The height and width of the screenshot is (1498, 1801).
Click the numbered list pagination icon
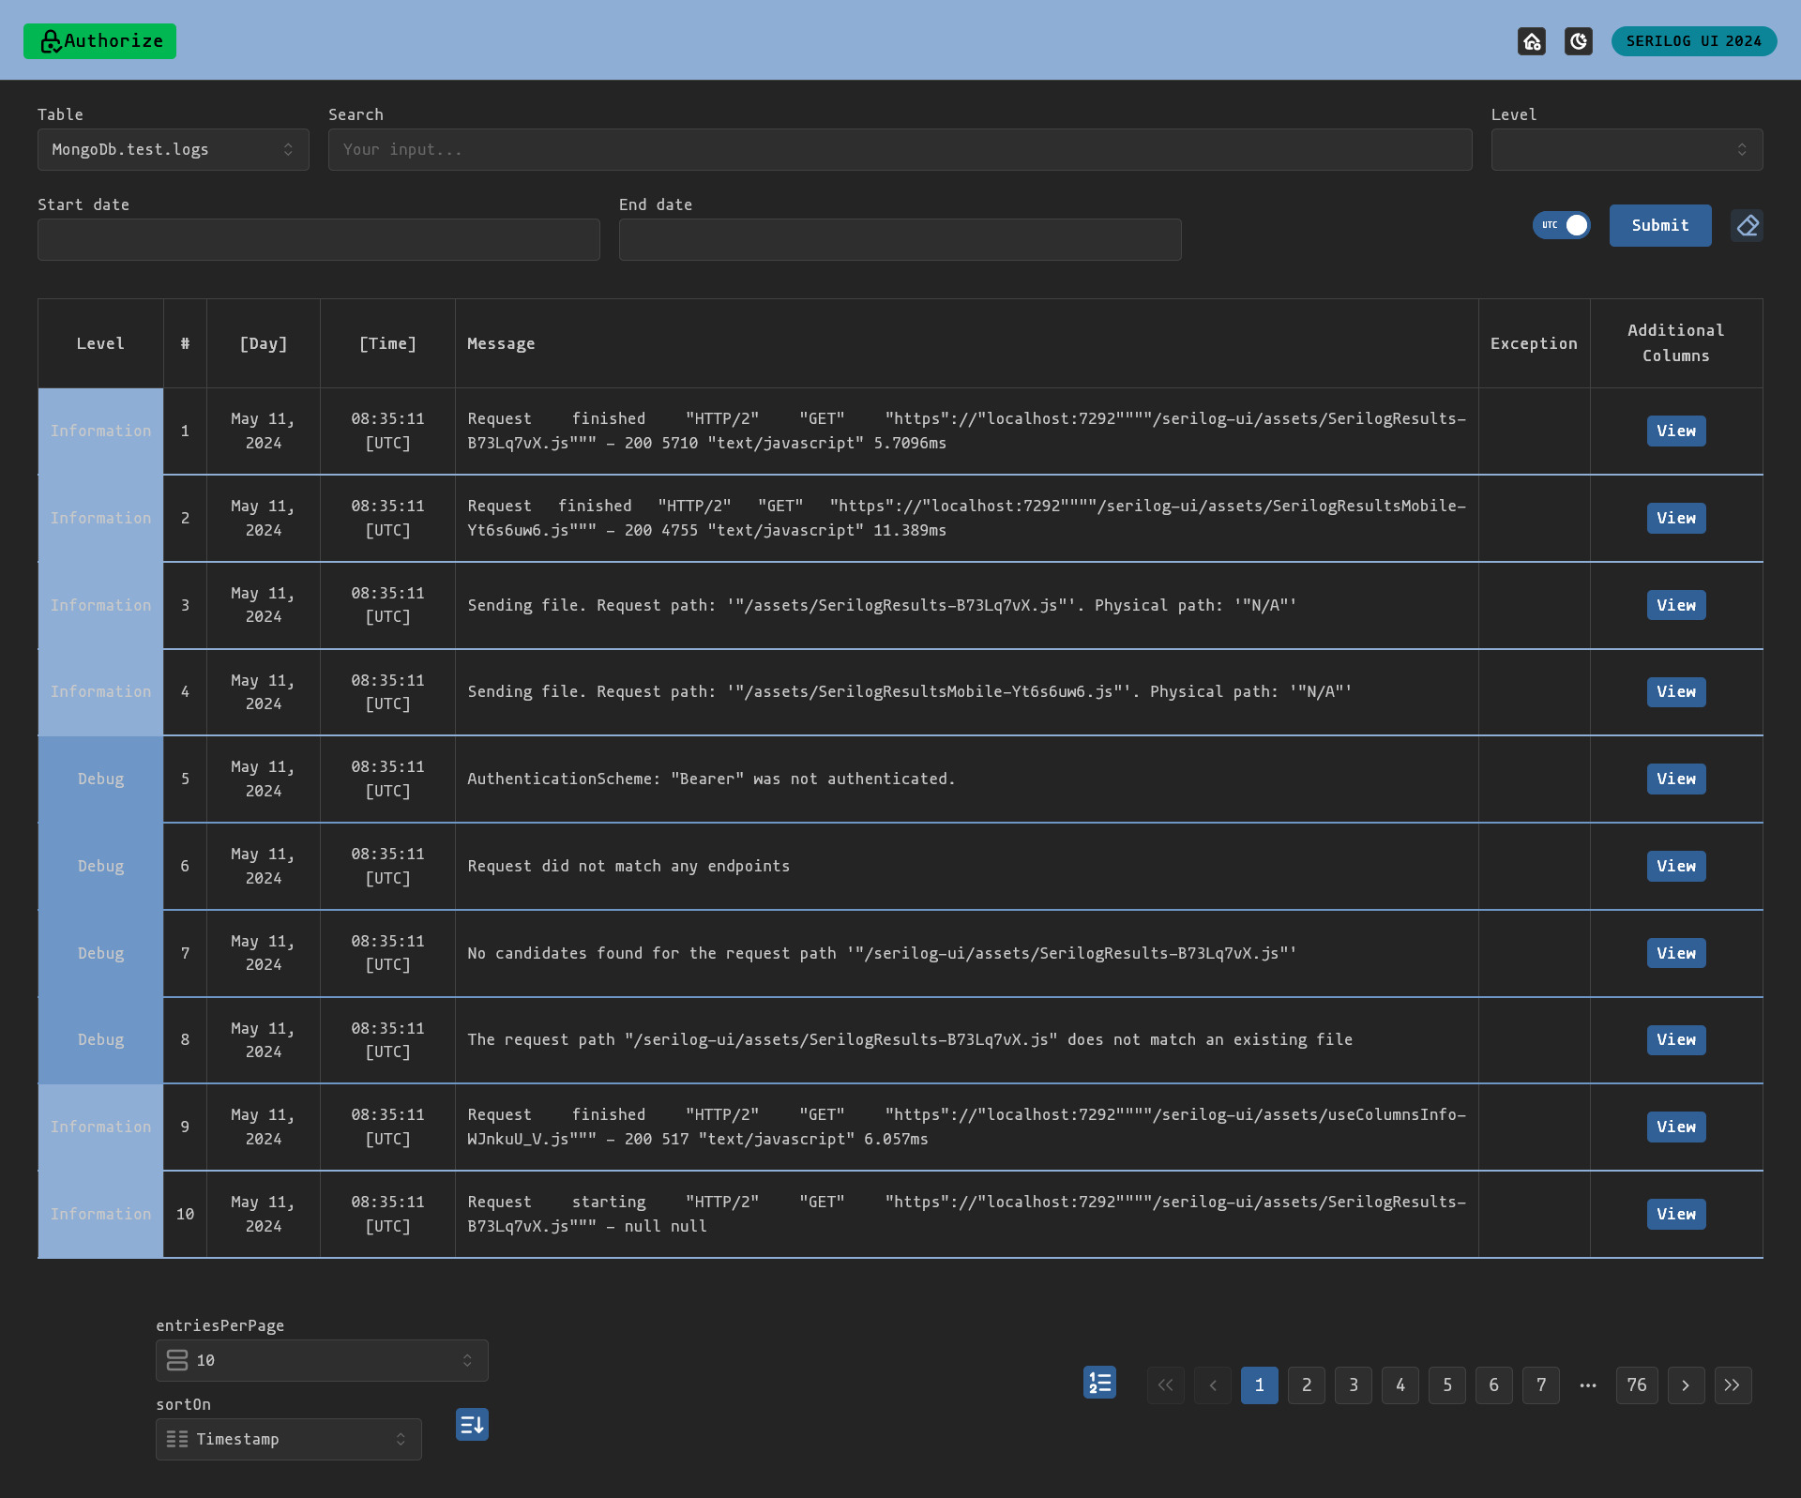point(1099,1383)
